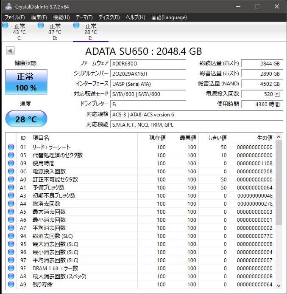Click the row name 初期不良ブロック数
Viewport: 287px width, 294px height.
pyautogui.click(x=54, y=195)
